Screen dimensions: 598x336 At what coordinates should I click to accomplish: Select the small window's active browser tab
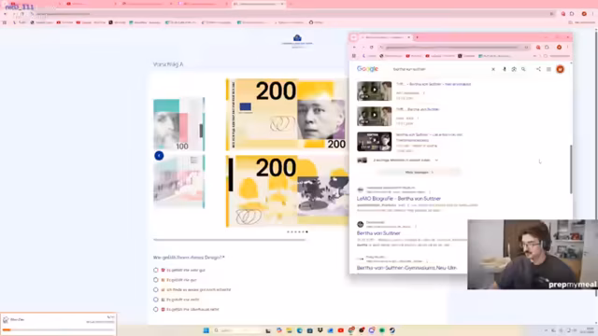385,37
